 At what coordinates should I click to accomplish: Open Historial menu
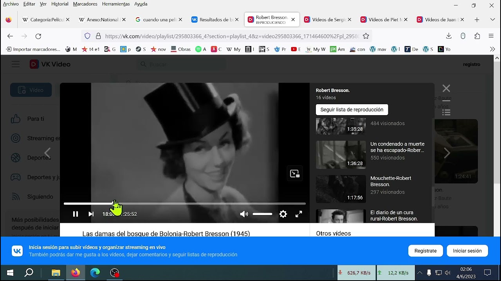[x=60, y=4]
